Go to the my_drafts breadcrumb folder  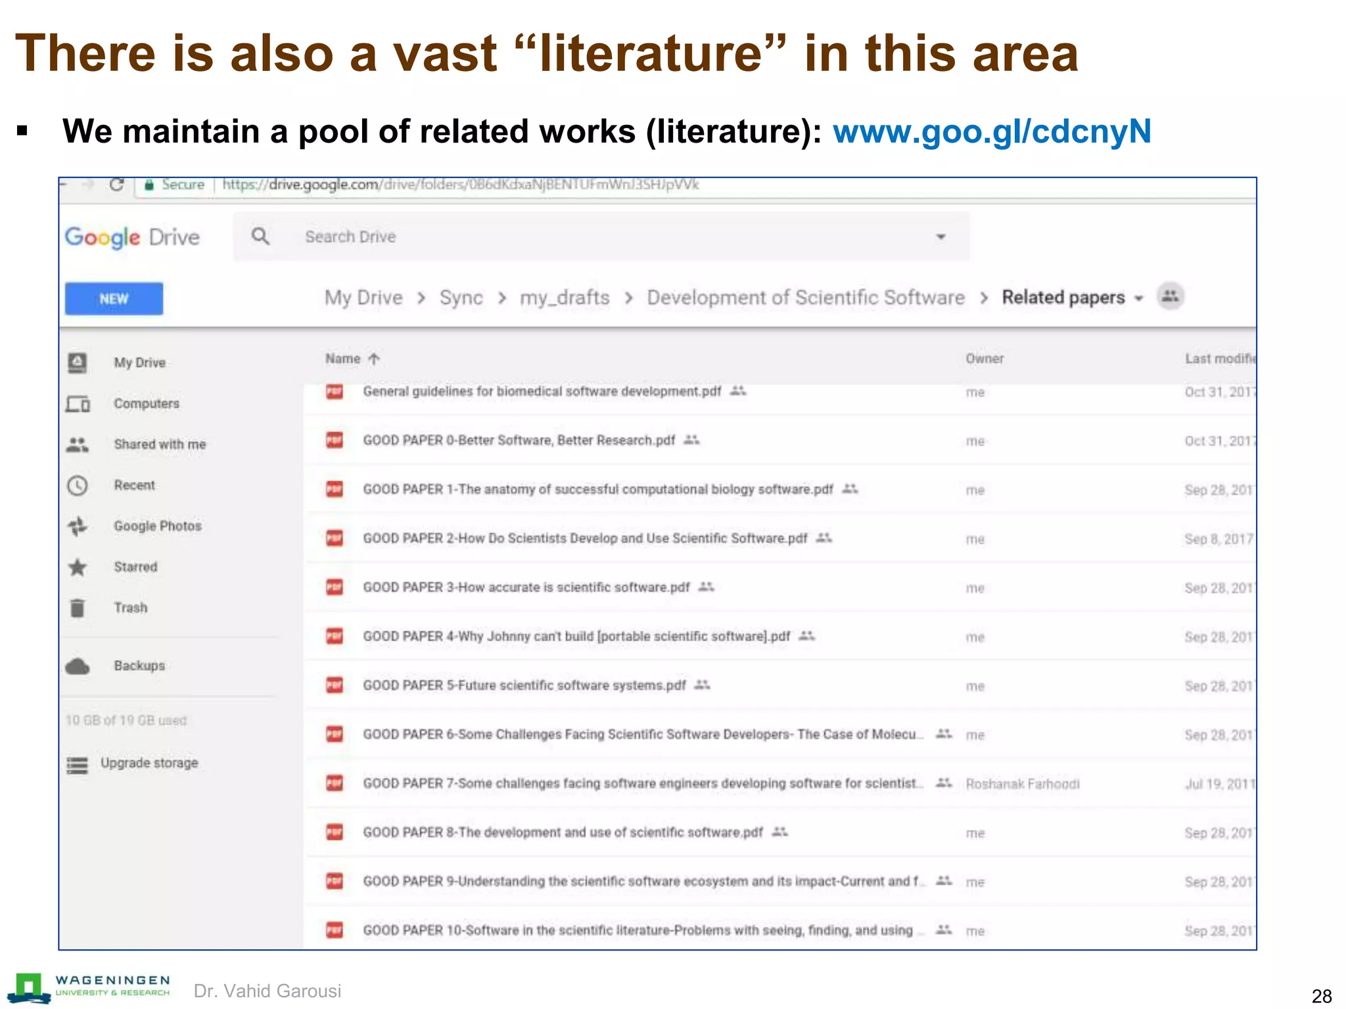565,298
